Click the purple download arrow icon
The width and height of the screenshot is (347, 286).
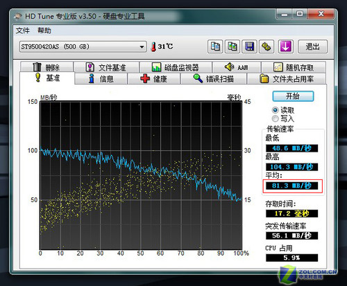click(286, 46)
